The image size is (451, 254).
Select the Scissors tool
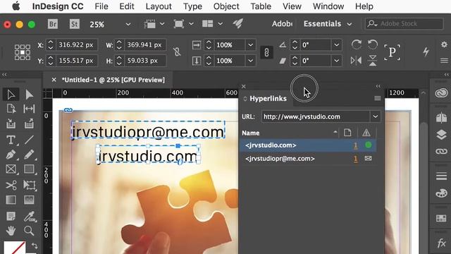point(11,185)
